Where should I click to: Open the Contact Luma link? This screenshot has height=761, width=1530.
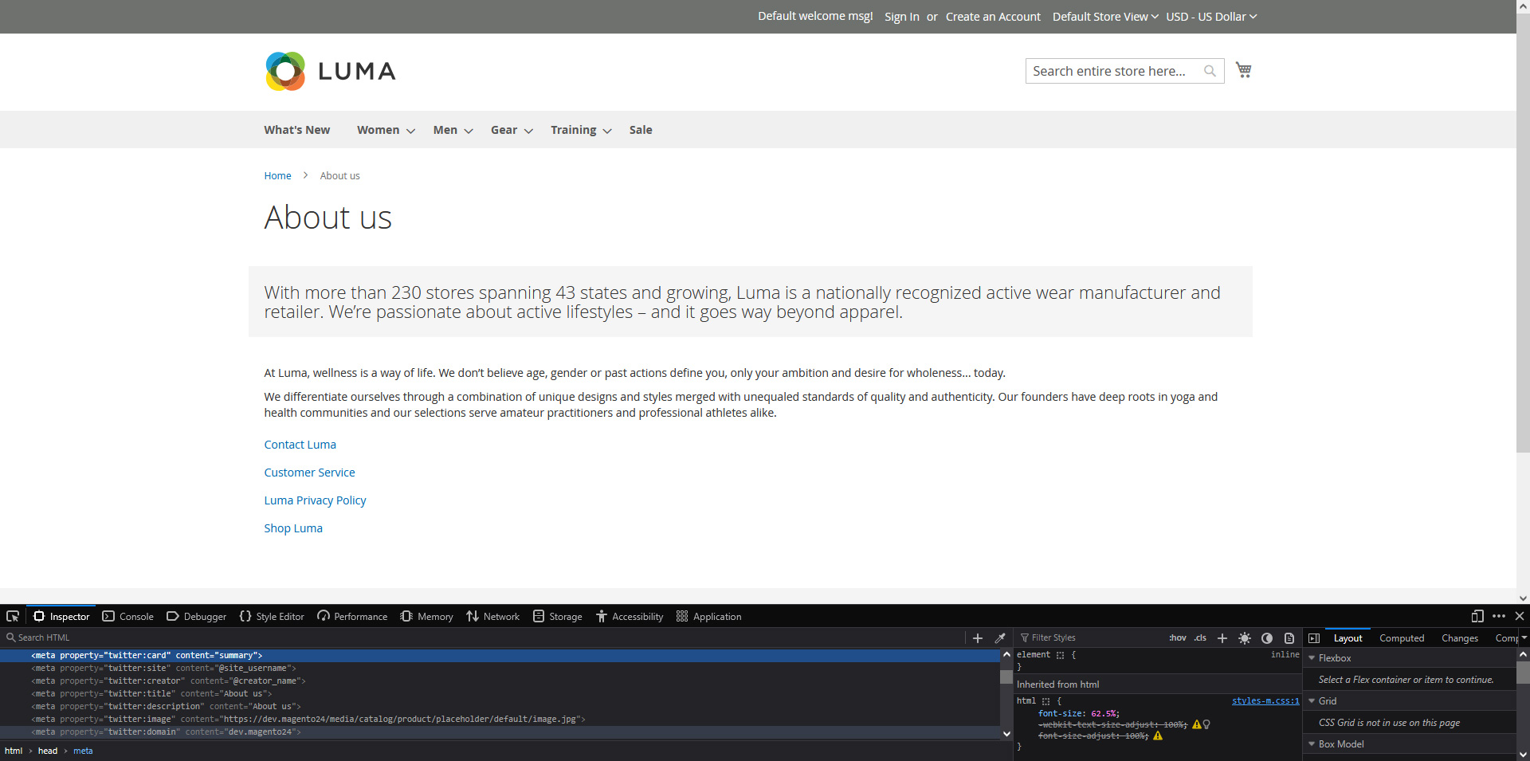(300, 445)
